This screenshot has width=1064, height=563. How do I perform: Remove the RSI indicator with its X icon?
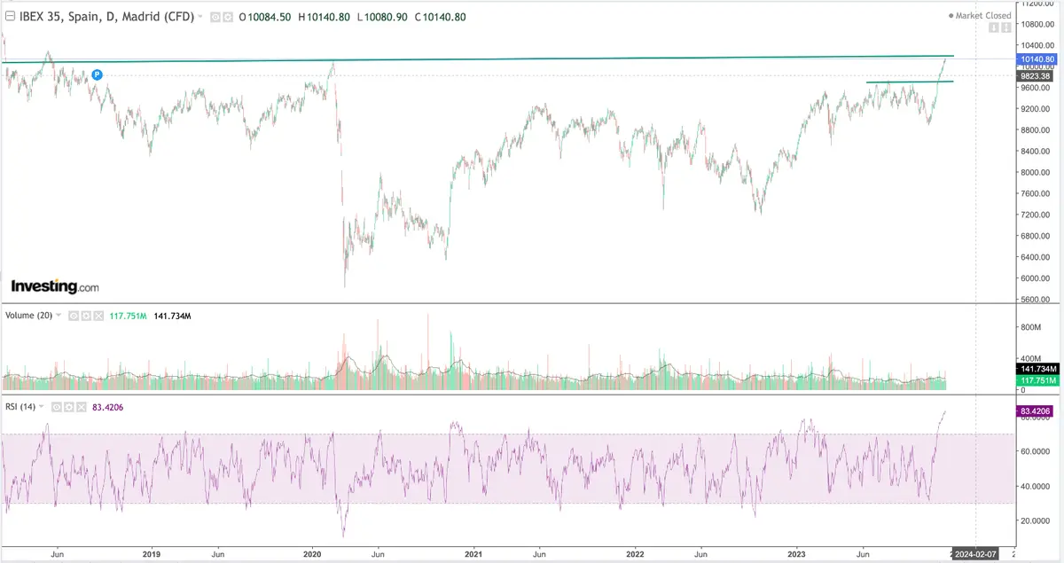82,408
